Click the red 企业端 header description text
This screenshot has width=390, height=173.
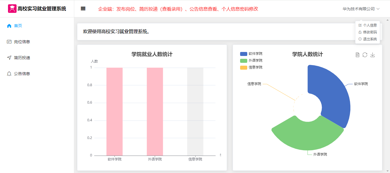tap(178, 9)
